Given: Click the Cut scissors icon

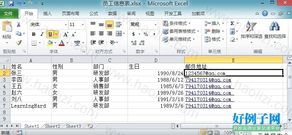Looking at the screenshot, I should pos(19,25).
